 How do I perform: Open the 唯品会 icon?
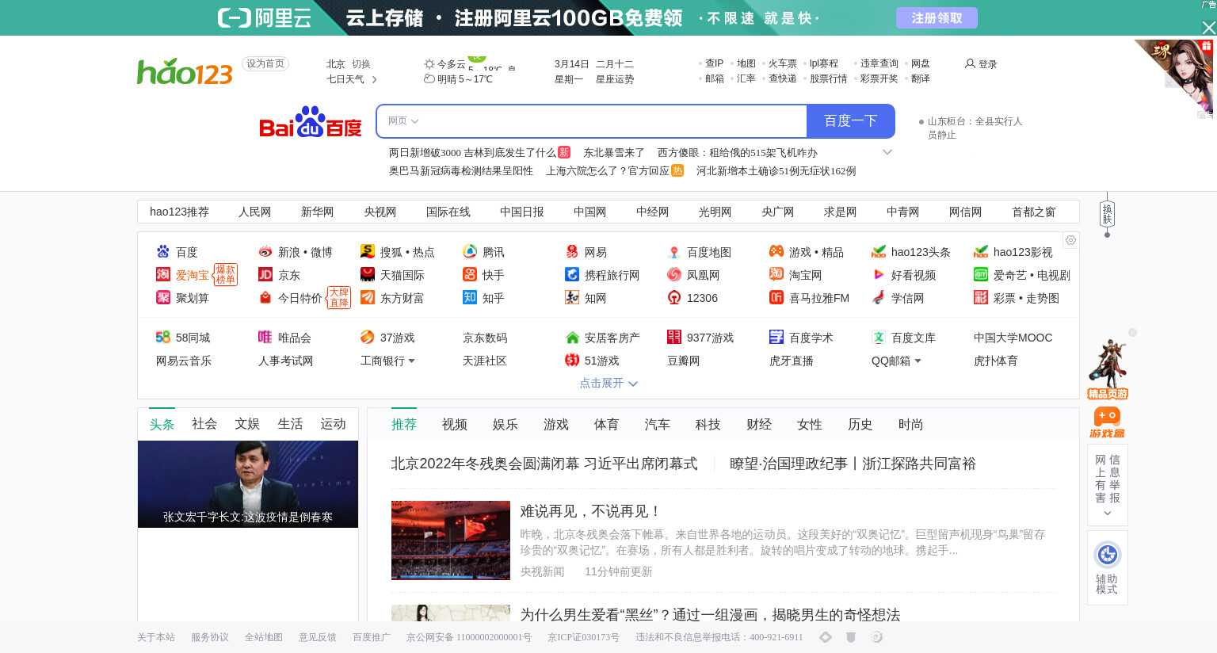coord(265,338)
